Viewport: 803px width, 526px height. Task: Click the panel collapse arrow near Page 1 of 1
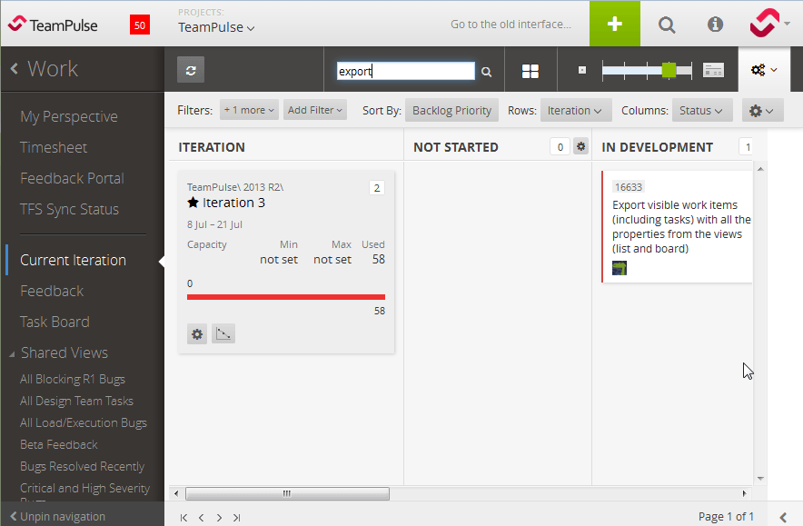(x=783, y=517)
